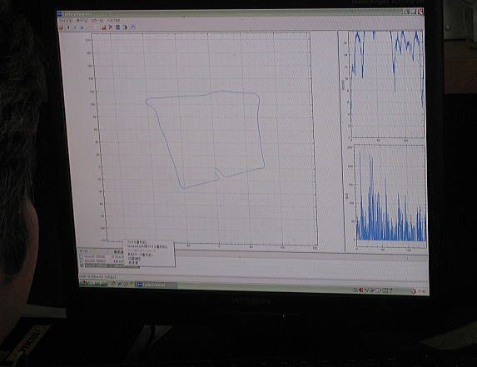Click the blue track loop in the main plot
Image resolution: width=477 pixels, height=367 pixels.
coord(205,139)
